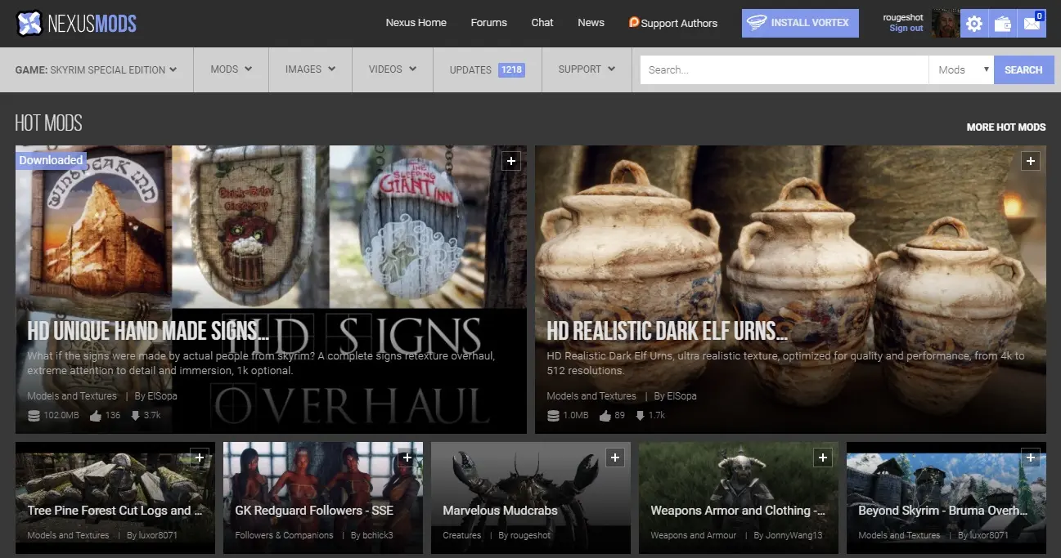Open the Support dropdown menu

point(587,69)
